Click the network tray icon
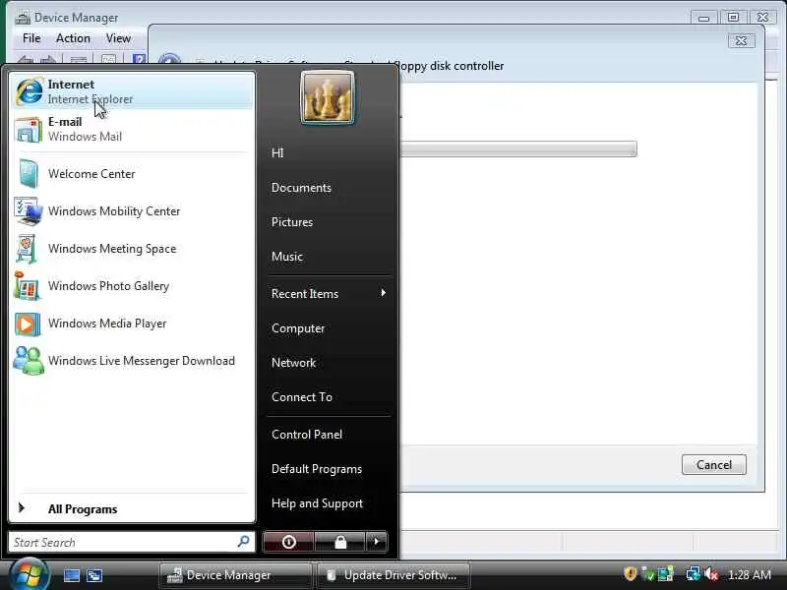This screenshot has width=787, height=590. tap(694, 573)
